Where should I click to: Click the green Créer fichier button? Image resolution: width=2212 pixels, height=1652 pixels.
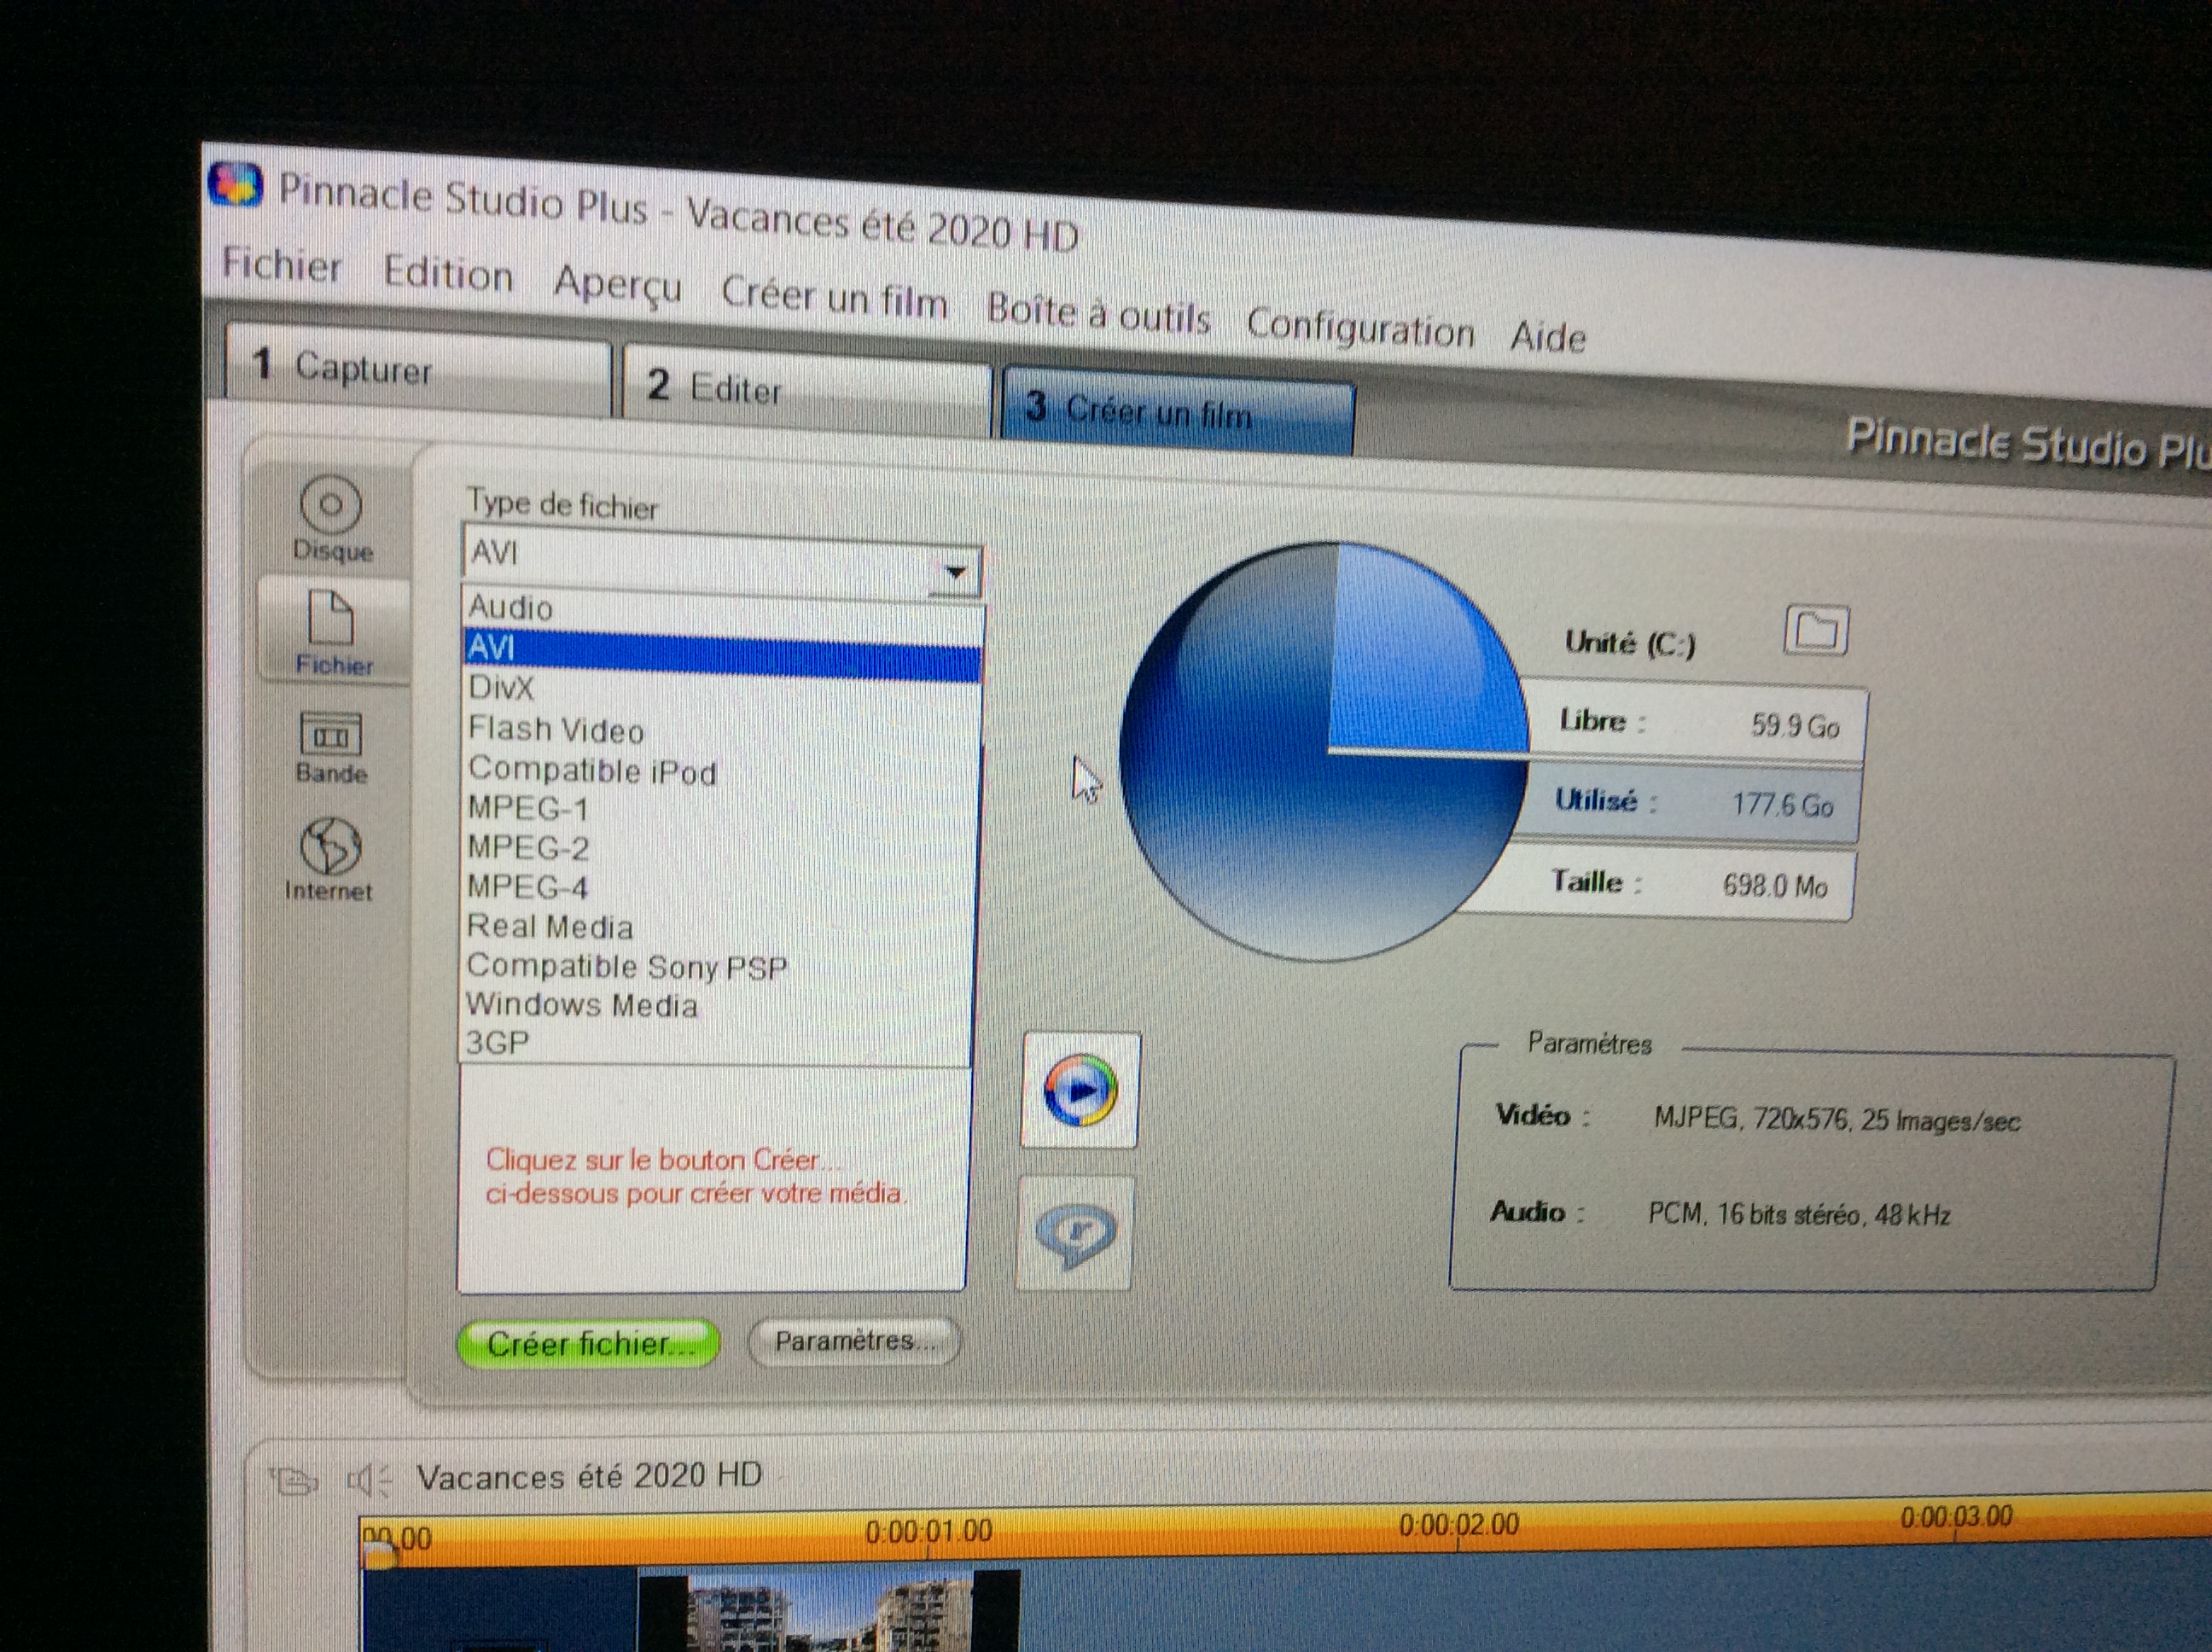pyautogui.click(x=588, y=1343)
